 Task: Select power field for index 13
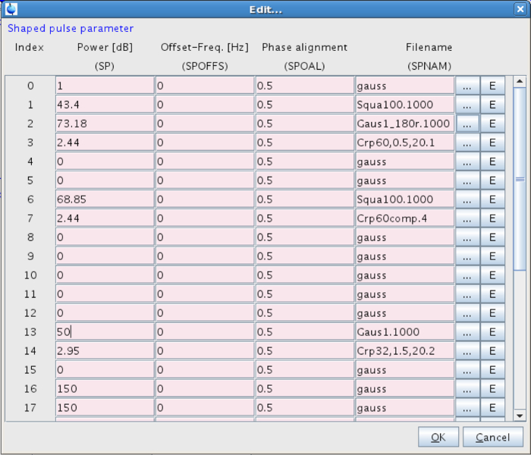(x=105, y=332)
